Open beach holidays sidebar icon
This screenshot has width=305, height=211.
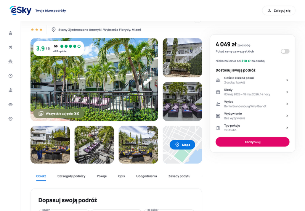[10, 61]
